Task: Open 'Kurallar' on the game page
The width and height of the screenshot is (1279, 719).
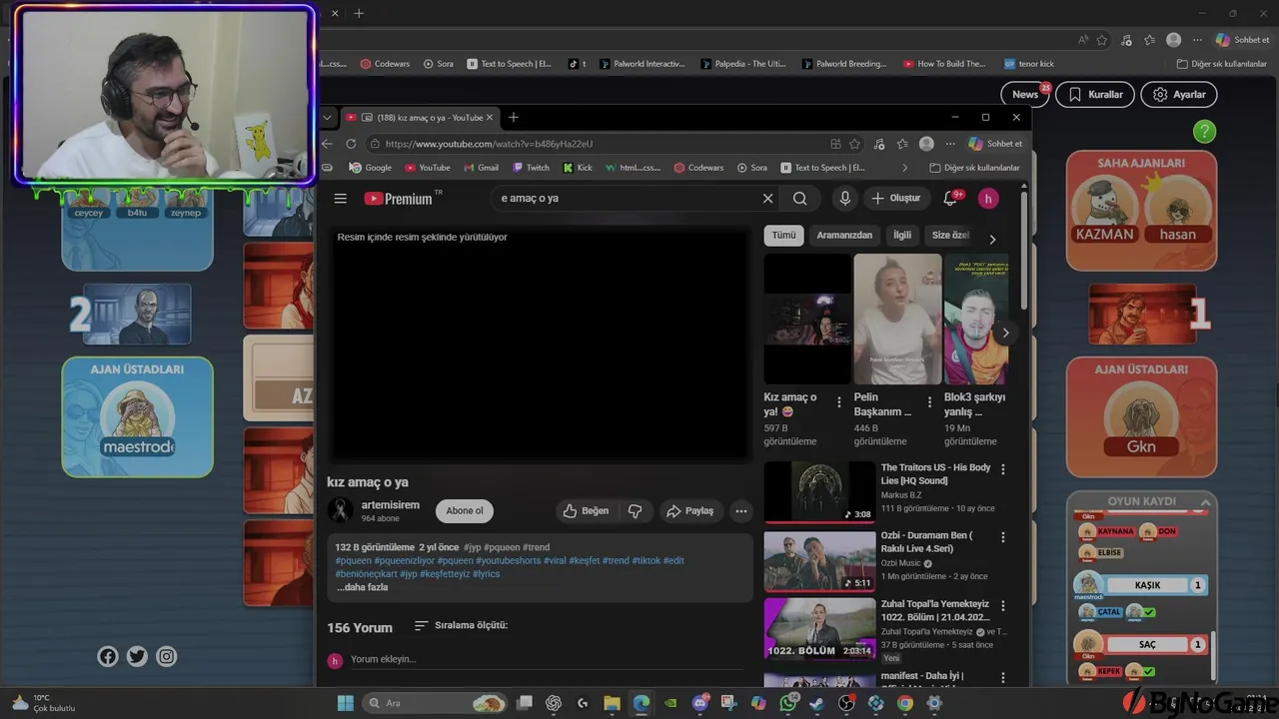Action: pyautogui.click(x=1095, y=95)
